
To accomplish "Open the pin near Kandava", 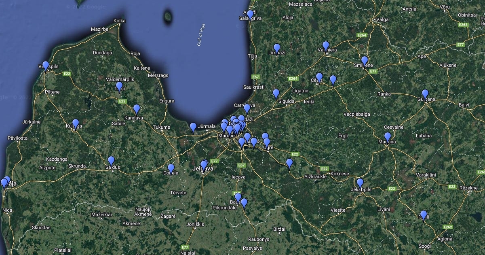I will (137, 109).
